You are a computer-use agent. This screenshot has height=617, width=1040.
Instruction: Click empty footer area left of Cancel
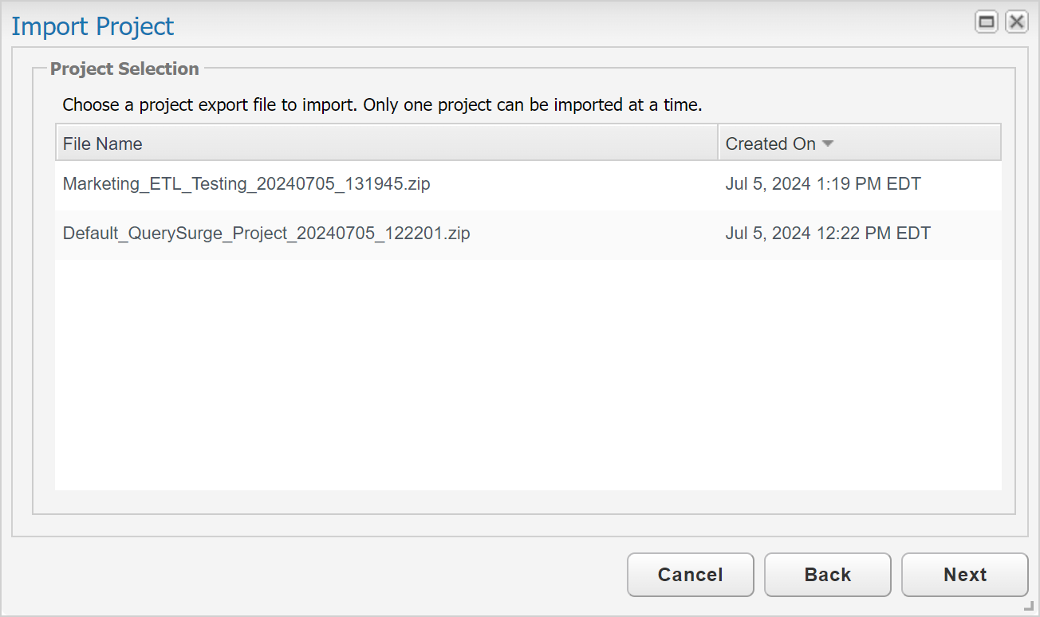point(319,575)
